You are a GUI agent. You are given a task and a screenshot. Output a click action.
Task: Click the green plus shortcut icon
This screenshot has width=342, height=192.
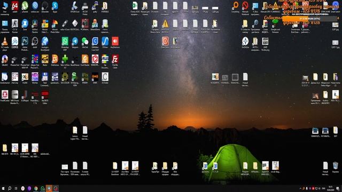[x=65, y=59]
